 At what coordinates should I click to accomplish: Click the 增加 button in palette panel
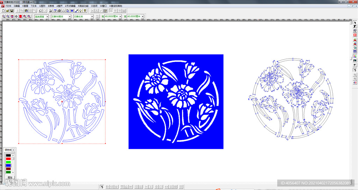(10, 177)
